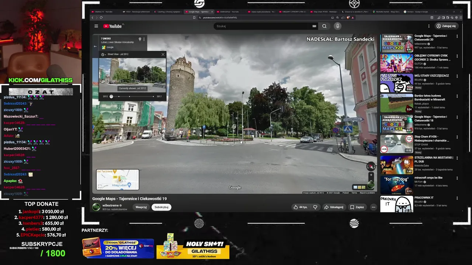Open options for PRACOWNIK IT video
This screenshot has height=265, width=472.
(457, 198)
